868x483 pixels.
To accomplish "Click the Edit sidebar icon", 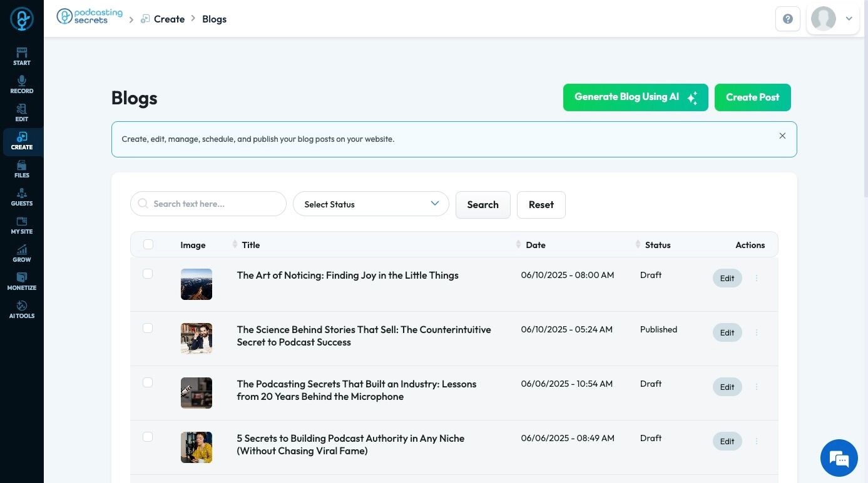I will click(21, 112).
